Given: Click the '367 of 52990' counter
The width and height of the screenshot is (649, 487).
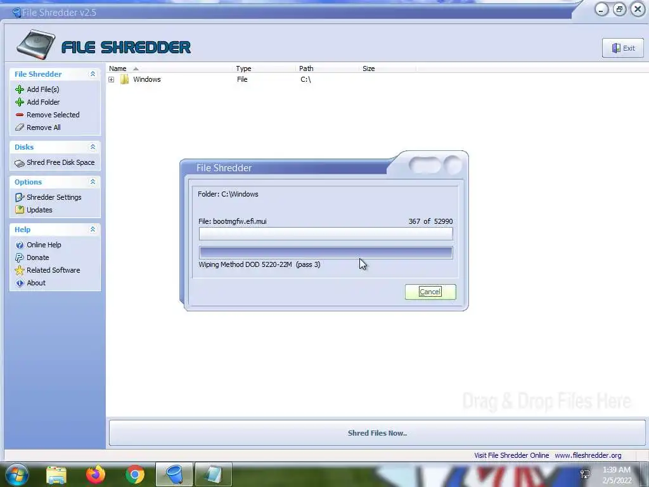Looking at the screenshot, I should point(430,221).
